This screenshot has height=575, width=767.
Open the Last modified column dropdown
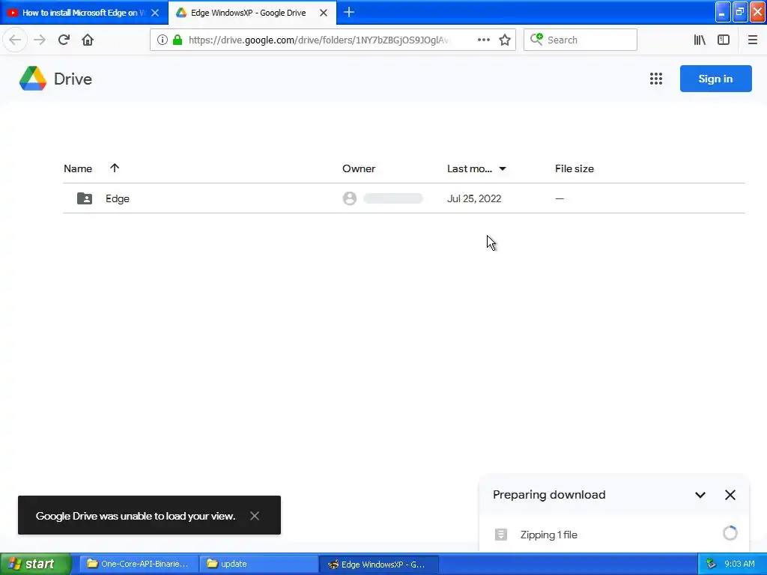coord(503,168)
